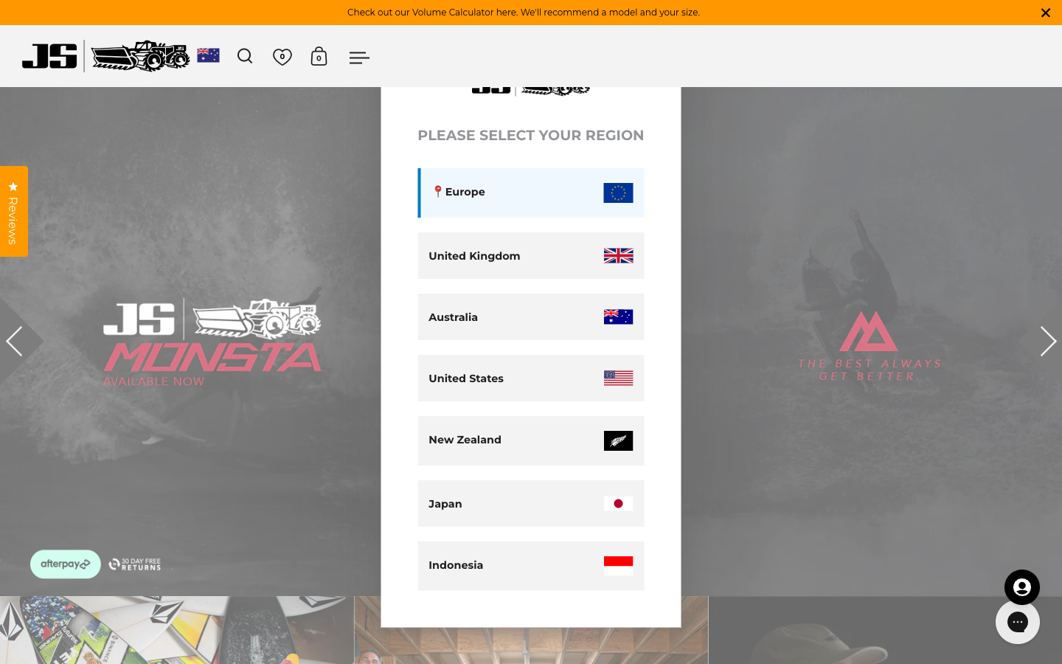
Task: Go to next slide with right arrow
Action: coord(1048,342)
